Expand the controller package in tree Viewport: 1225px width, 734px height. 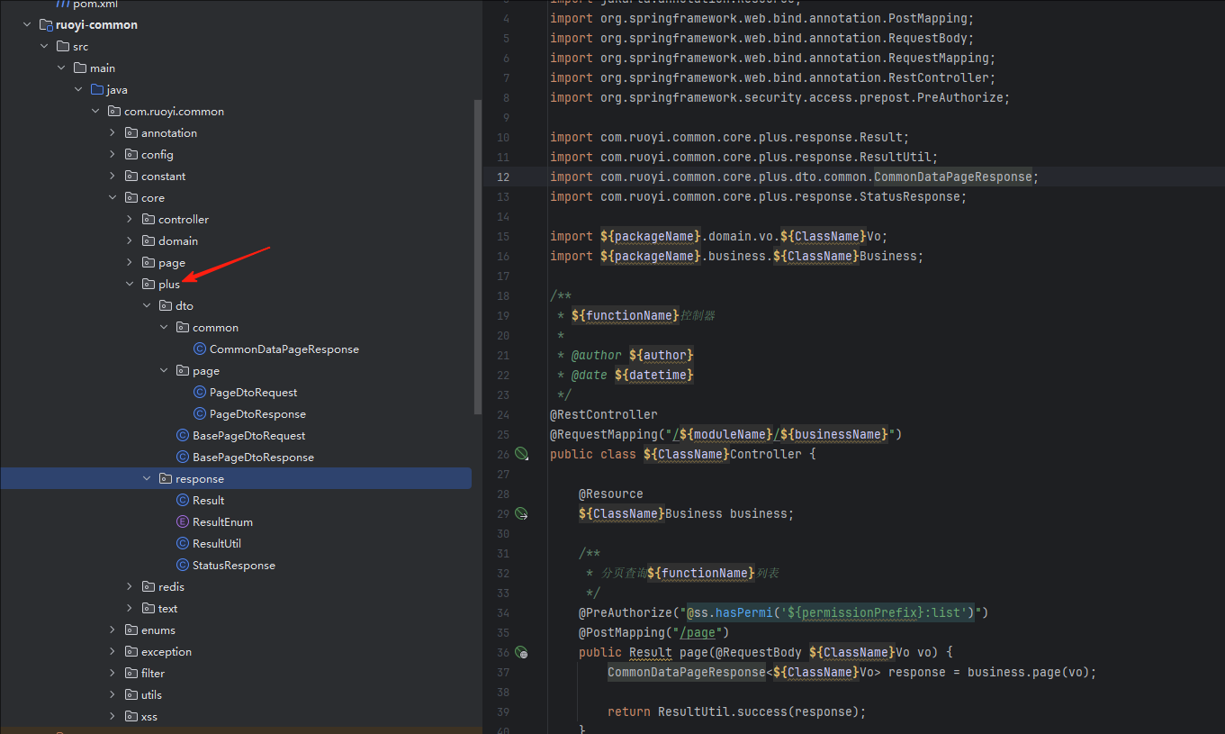tap(130, 220)
